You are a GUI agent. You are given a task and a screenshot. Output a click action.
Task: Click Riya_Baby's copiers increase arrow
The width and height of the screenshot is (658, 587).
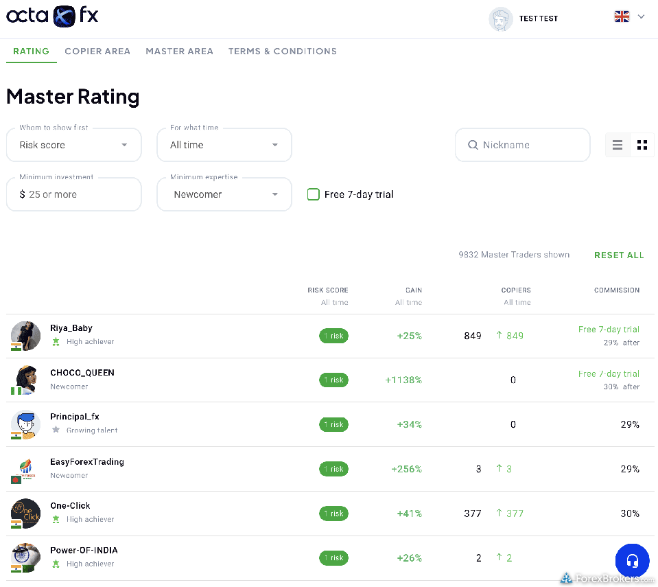(499, 335)
